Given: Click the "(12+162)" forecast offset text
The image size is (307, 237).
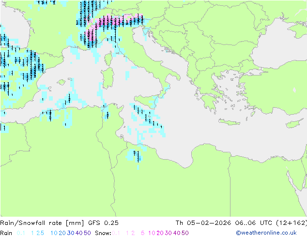Looking at the screenshot, I should coord(292,223).
